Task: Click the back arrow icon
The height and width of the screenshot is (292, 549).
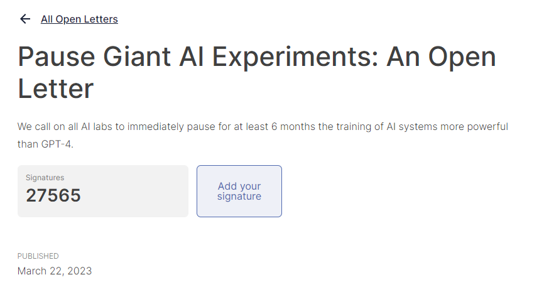Action: [x=25, y=19]
